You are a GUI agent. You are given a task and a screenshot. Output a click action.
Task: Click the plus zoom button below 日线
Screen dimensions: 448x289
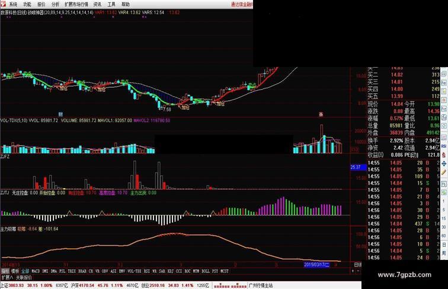[x=353, y=271]
